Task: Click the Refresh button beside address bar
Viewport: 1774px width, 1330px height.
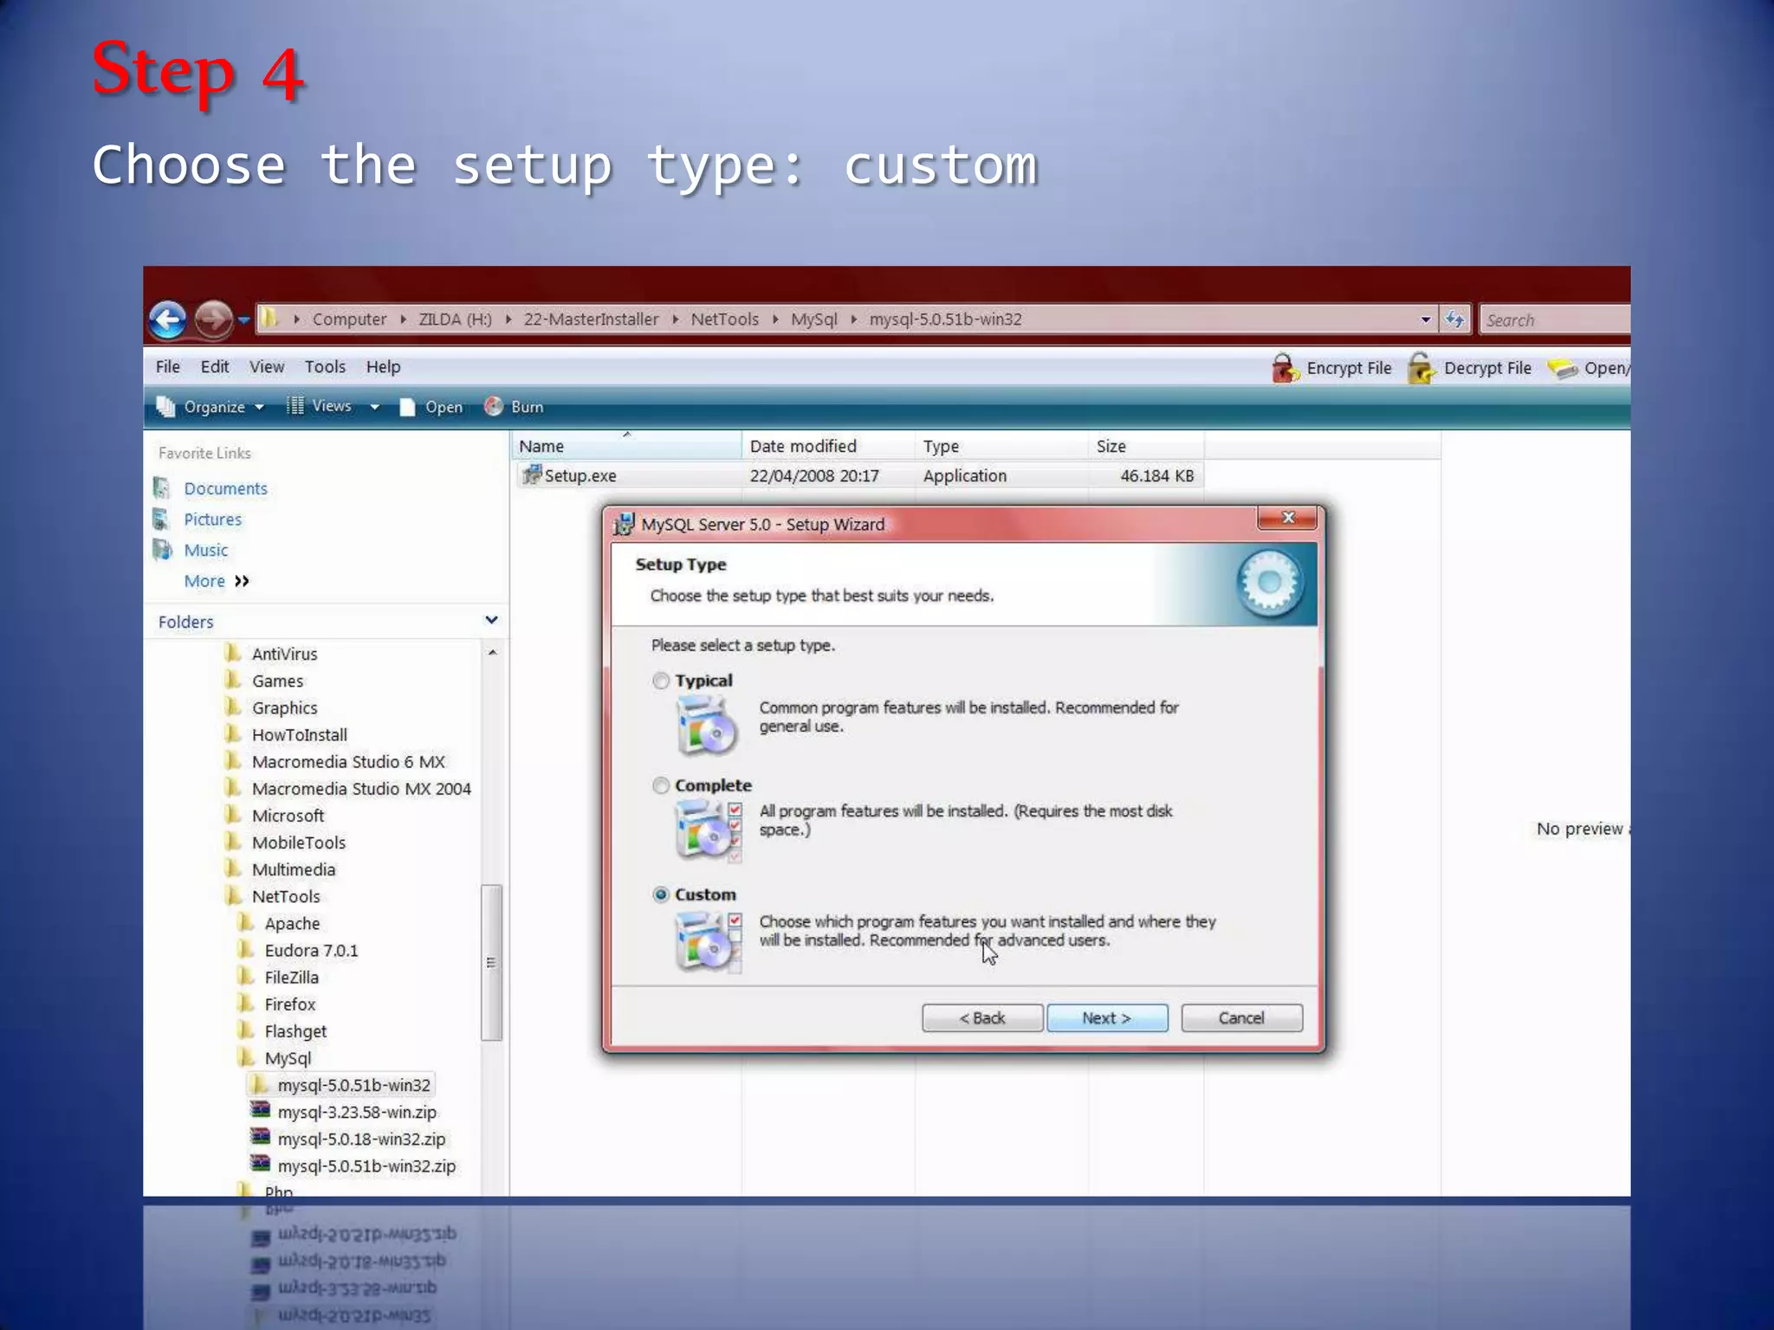Action: pyautogui.click(x=1454, y=320)
